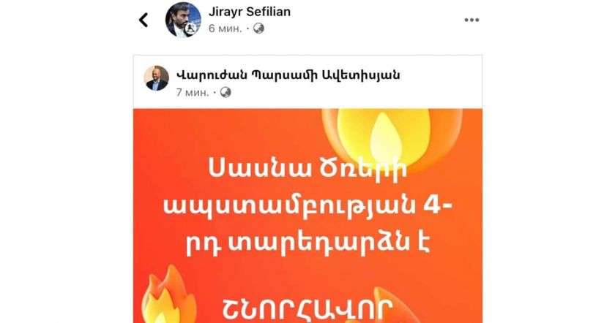
Task: Click the white header of shared post
Action: 308,82
